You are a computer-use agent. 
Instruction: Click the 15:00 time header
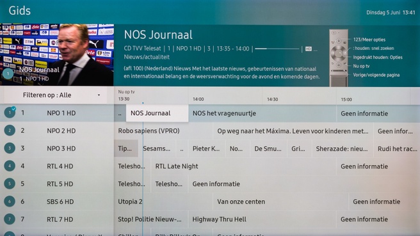pyautogui.click(x=346, y=99)
